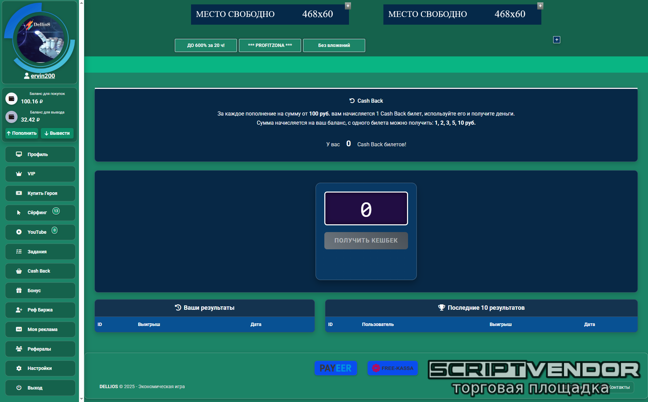The image size is (648, 402).
Task: Click the play icon beside YouTube
Action: [19, 232]
